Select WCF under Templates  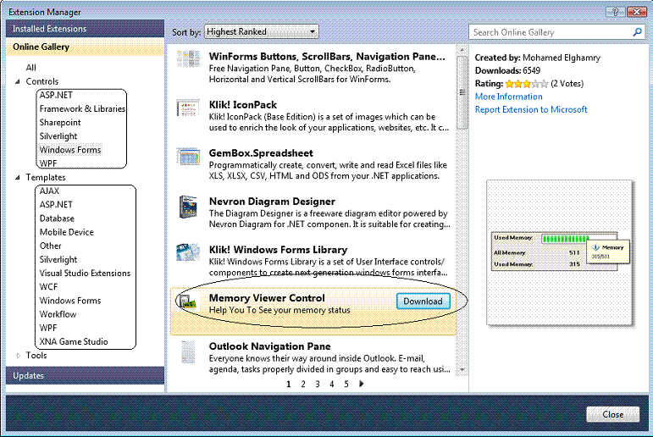pyautogui.click(x=48, y=287)
